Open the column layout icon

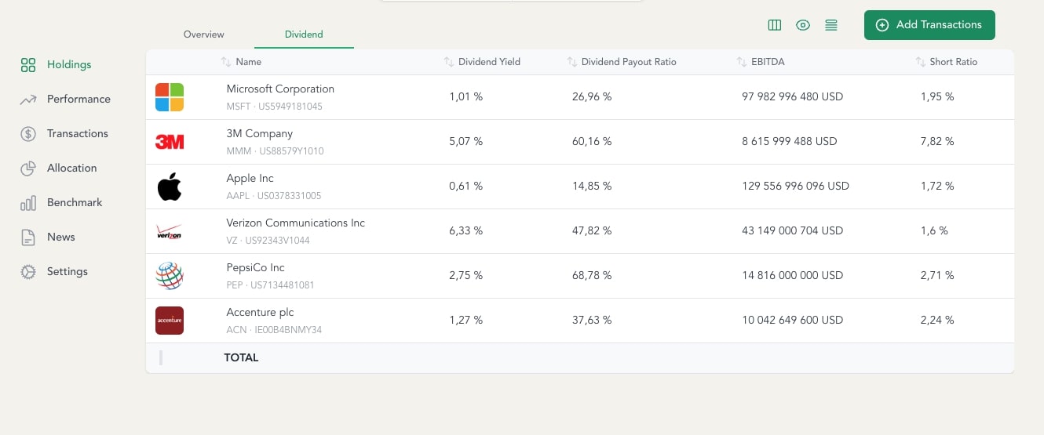pos(775,25)
